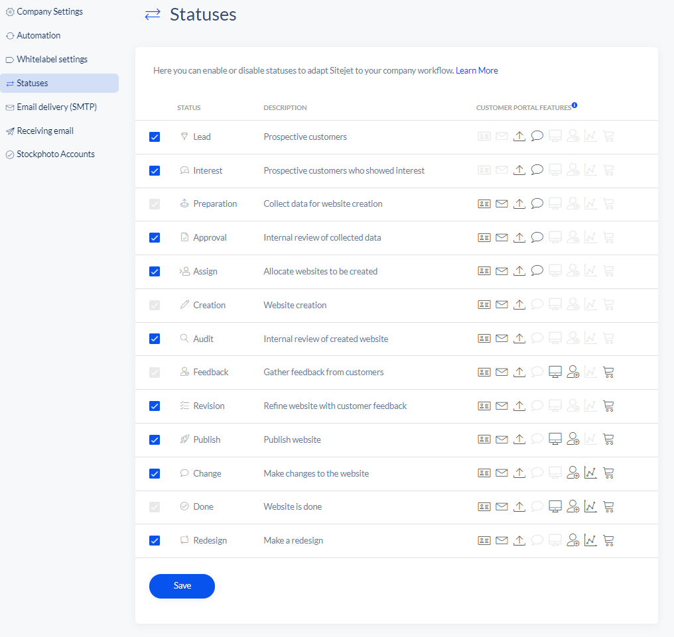The image size is (674, 637).
Task: Click the info icon beside Customer Portal Features
Action: (574, 105)
